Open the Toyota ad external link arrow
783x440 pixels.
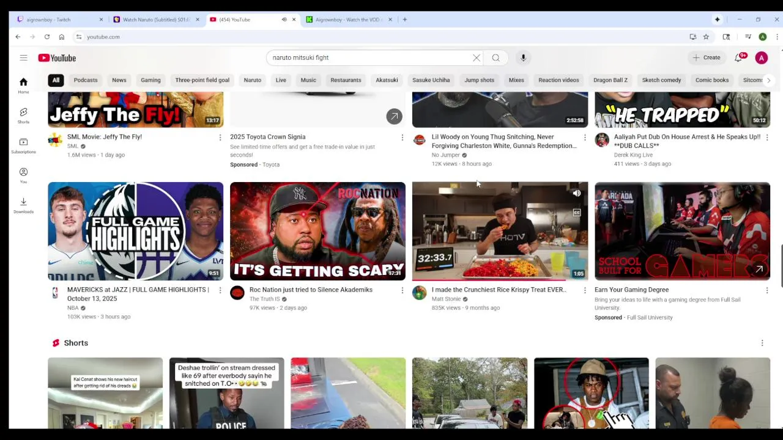394,116
